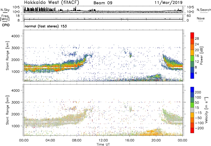
Task: Click the green 12 dB segment of the power colorbar
Action: click(x=192, y=59)
